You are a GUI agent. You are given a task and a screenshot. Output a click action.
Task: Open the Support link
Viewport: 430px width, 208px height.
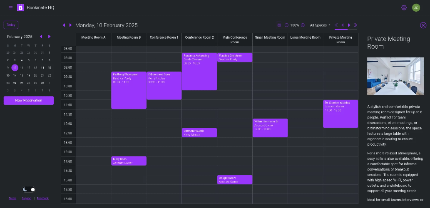(27, 198)
